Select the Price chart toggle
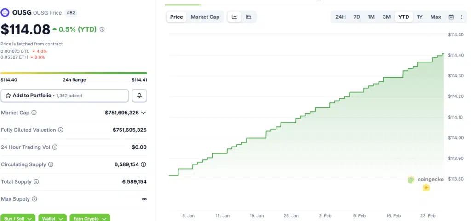 tap(177, 17)
